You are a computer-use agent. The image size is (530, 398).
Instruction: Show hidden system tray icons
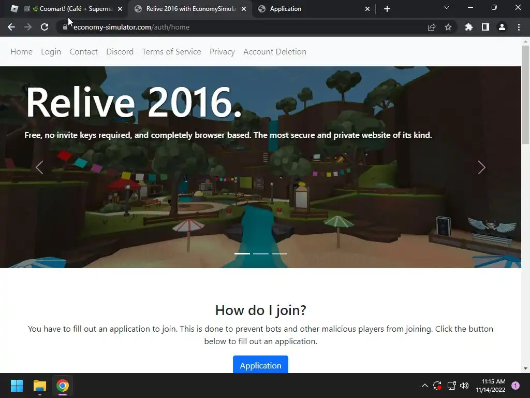pos(425,386)
